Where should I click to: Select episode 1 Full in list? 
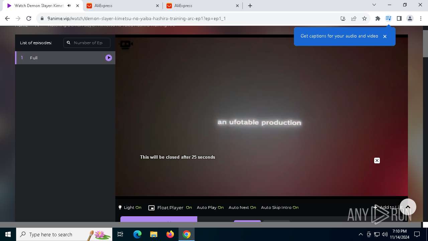click(65, 58)
